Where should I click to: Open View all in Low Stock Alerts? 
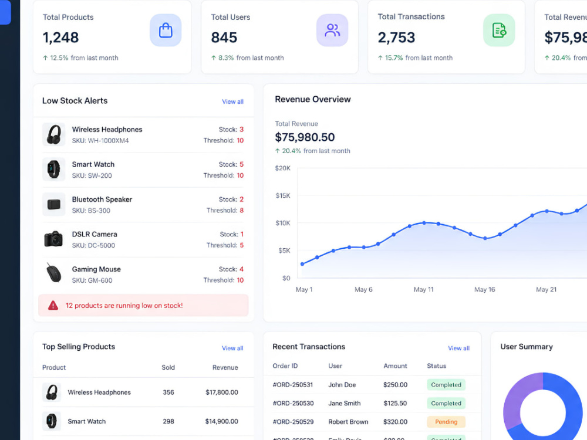pos(232,101)
